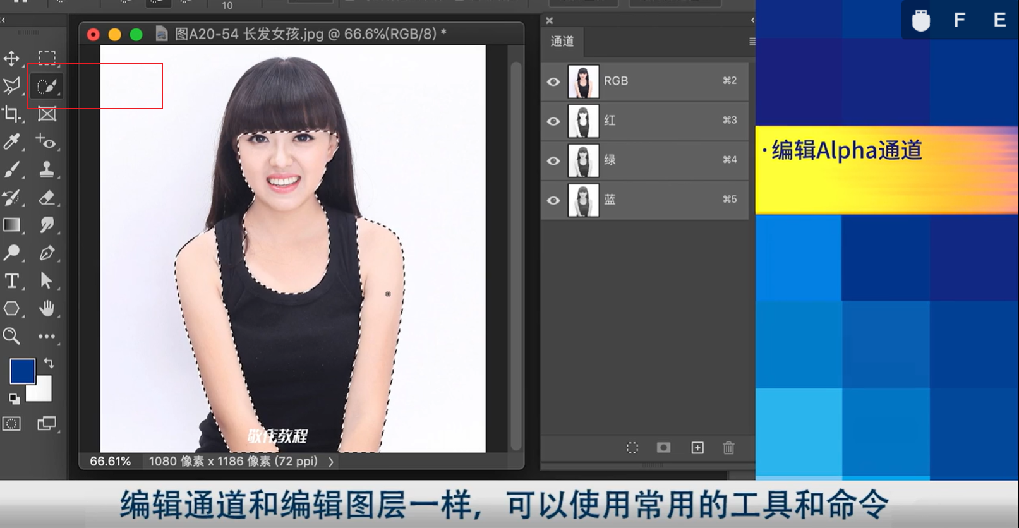Collapse the tools panel with top arrow

pyautogui.click(x=4, y=20)
